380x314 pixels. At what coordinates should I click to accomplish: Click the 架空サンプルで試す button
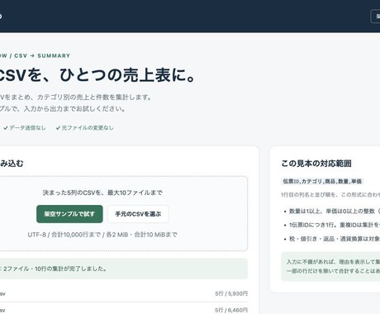69,214
